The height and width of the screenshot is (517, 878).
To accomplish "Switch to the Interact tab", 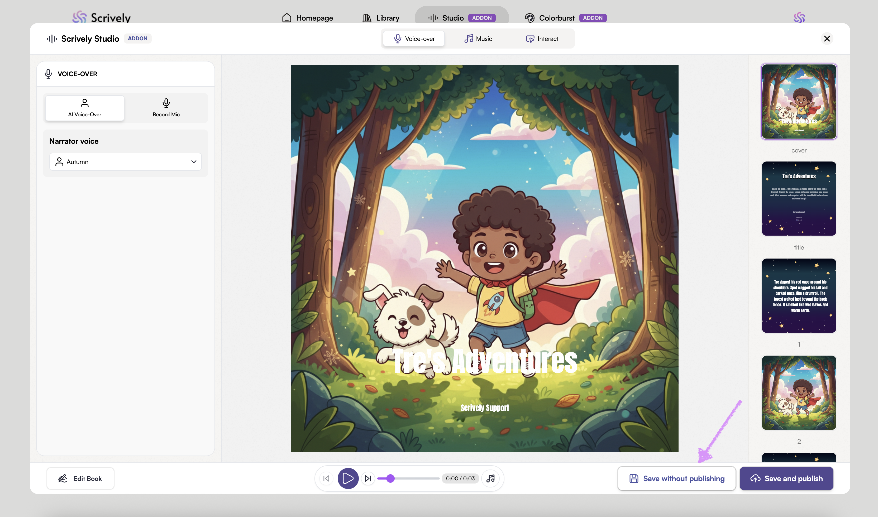I will [x=542, y=39].
